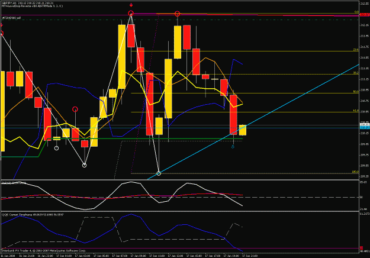Click the Interbank FX Trader 4 copyright text
370x258 pixels.
(44, 250)
